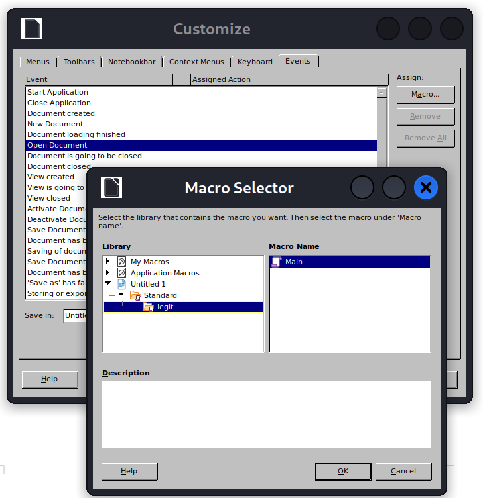The height and width of the screenshot is (498, 483).
Task: Open the Context Menus tab
Action: (x=196, y=62)
